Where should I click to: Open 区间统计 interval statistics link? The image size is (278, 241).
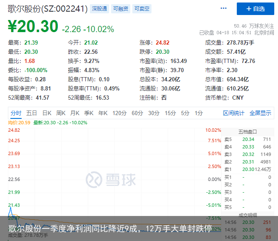[x=233, y=113]
